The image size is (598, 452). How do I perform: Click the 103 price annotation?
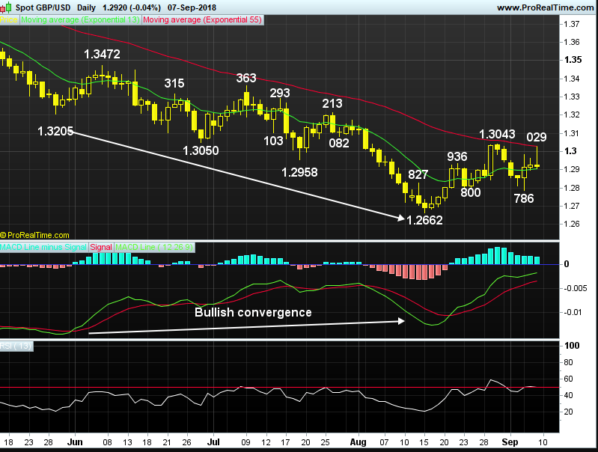[x=273, y=141]
